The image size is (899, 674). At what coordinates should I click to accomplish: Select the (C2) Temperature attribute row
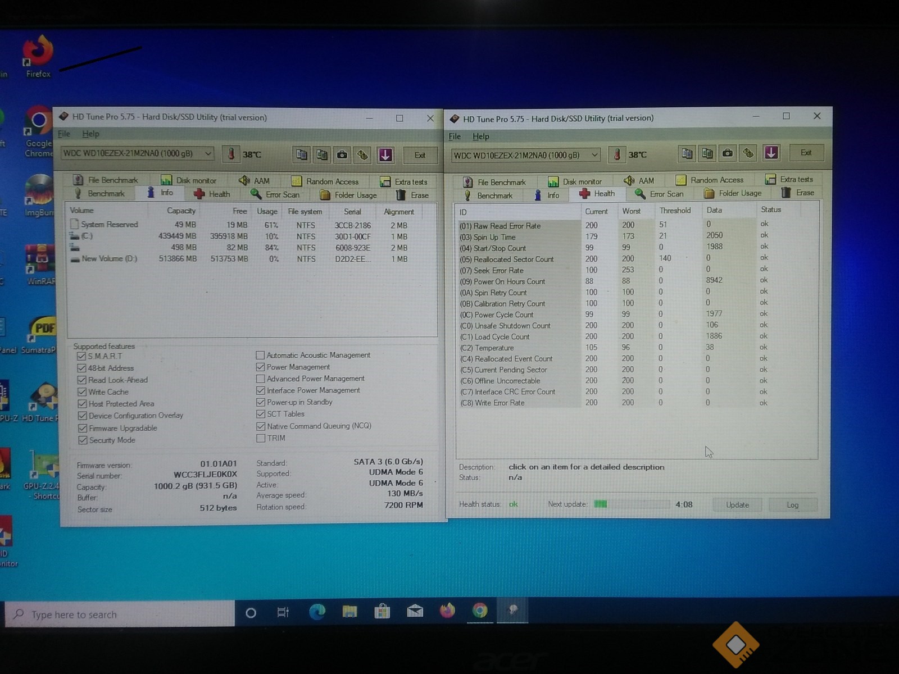635,348
